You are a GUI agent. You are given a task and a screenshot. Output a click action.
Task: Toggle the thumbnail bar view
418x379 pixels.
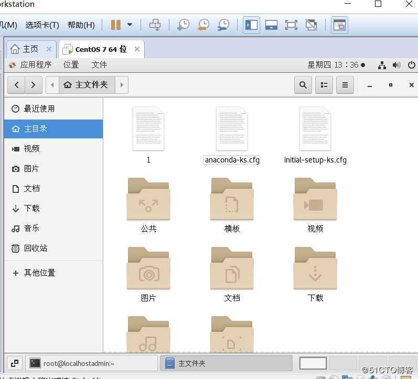[x=271, y=25]
